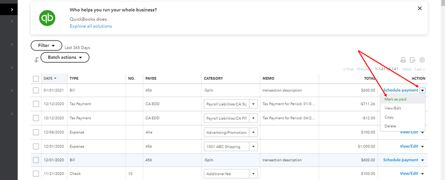Expand the Advertising/Promotional category dropdown
This screenshot has height=180, width=445.
[x=253, y=132]
